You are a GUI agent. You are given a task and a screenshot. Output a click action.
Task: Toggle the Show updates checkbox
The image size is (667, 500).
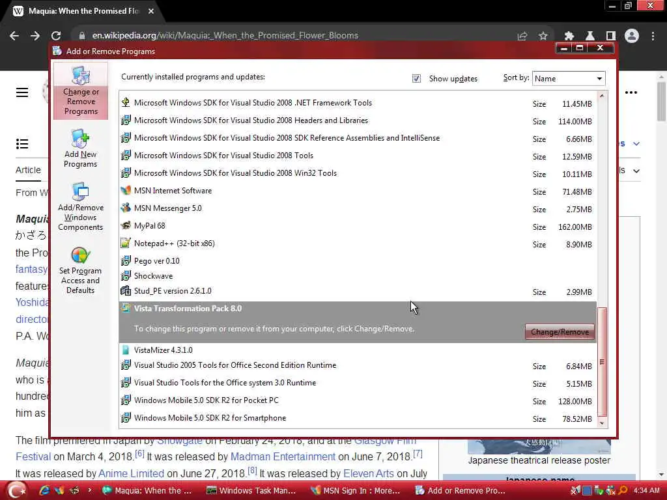416,79
